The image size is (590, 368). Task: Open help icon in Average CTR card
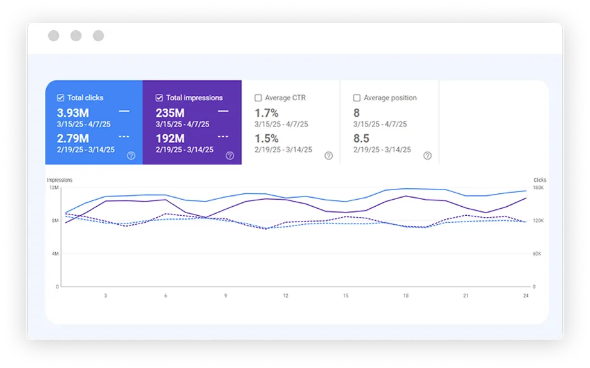tap(328, 155)
